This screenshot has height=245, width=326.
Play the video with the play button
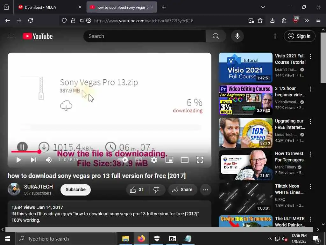19,160
